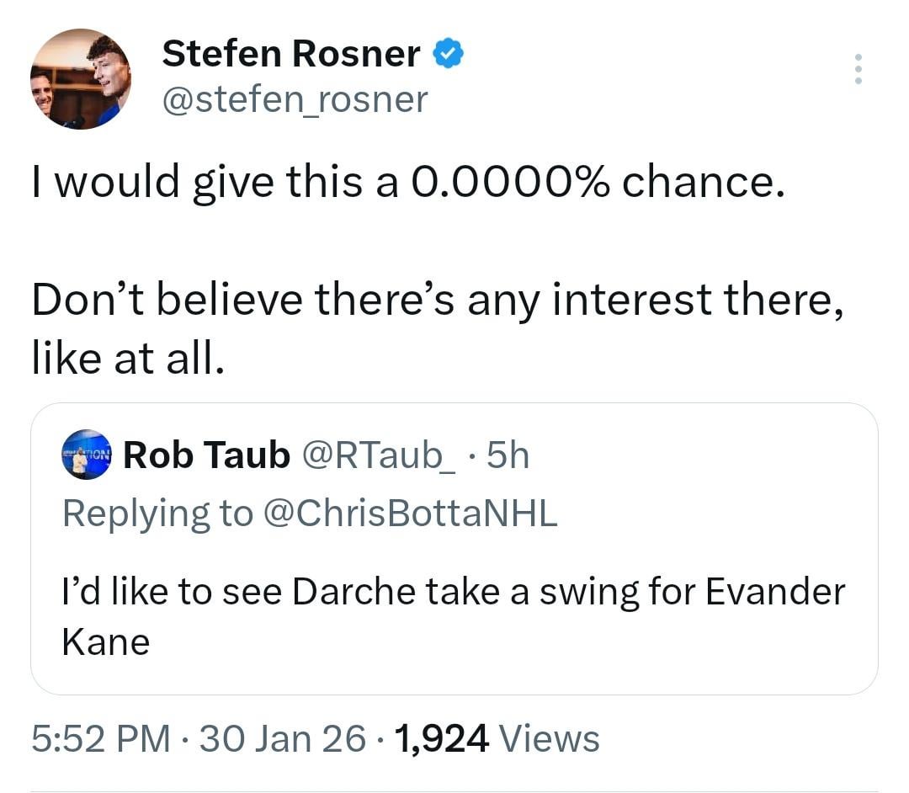This screenshot has width=909, height=793.
Task: Click the name Stefen Rosner
Action: pyautogui.click(x=291, y=52)
